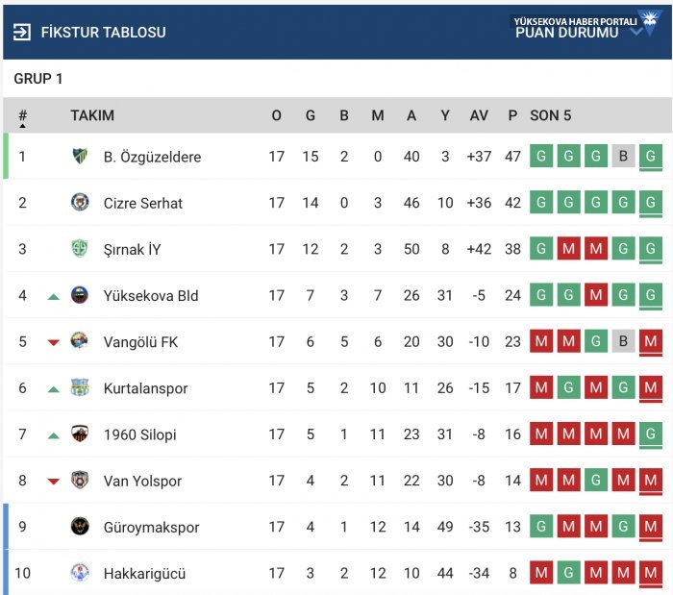This screenshot has width=673, height=595.
Task: Click the Kurtalanspor club crest
Action: coord(80,387)
